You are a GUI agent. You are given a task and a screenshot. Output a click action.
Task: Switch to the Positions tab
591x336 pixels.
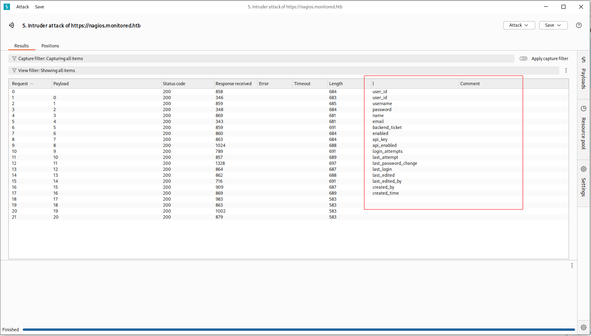(x=50, y=46)
